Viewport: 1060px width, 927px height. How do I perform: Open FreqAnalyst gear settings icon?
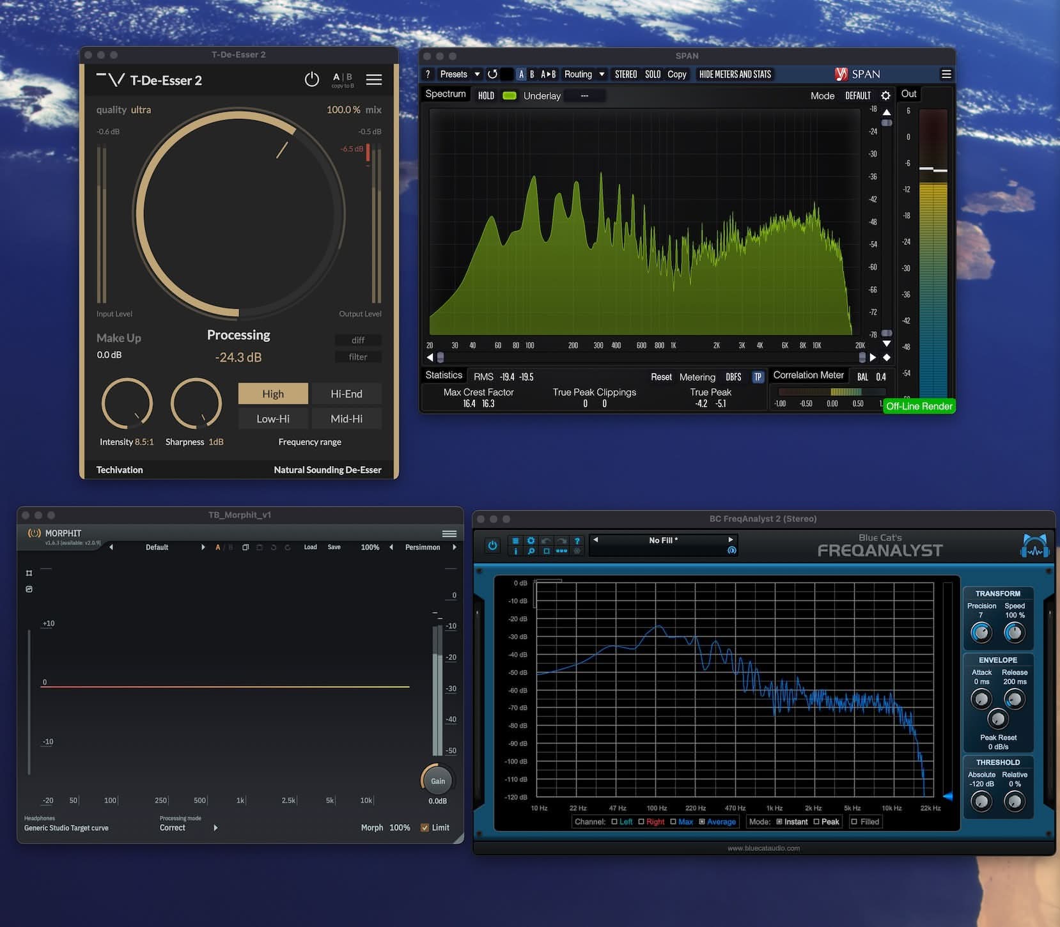click(x=531, y=541)
